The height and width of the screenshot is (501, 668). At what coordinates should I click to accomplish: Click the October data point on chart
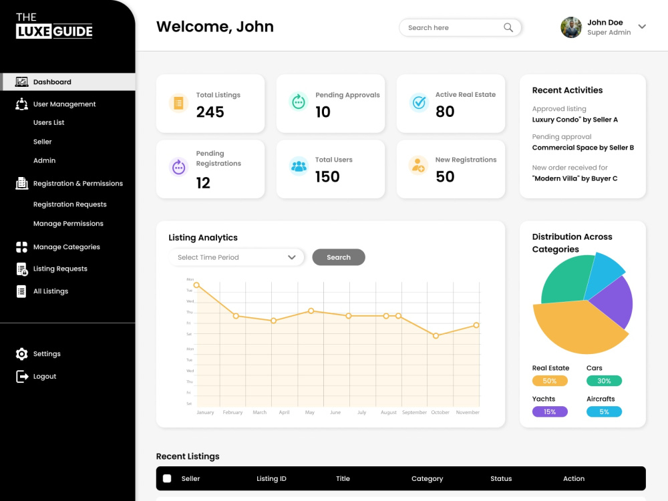[x=436, y=336]
